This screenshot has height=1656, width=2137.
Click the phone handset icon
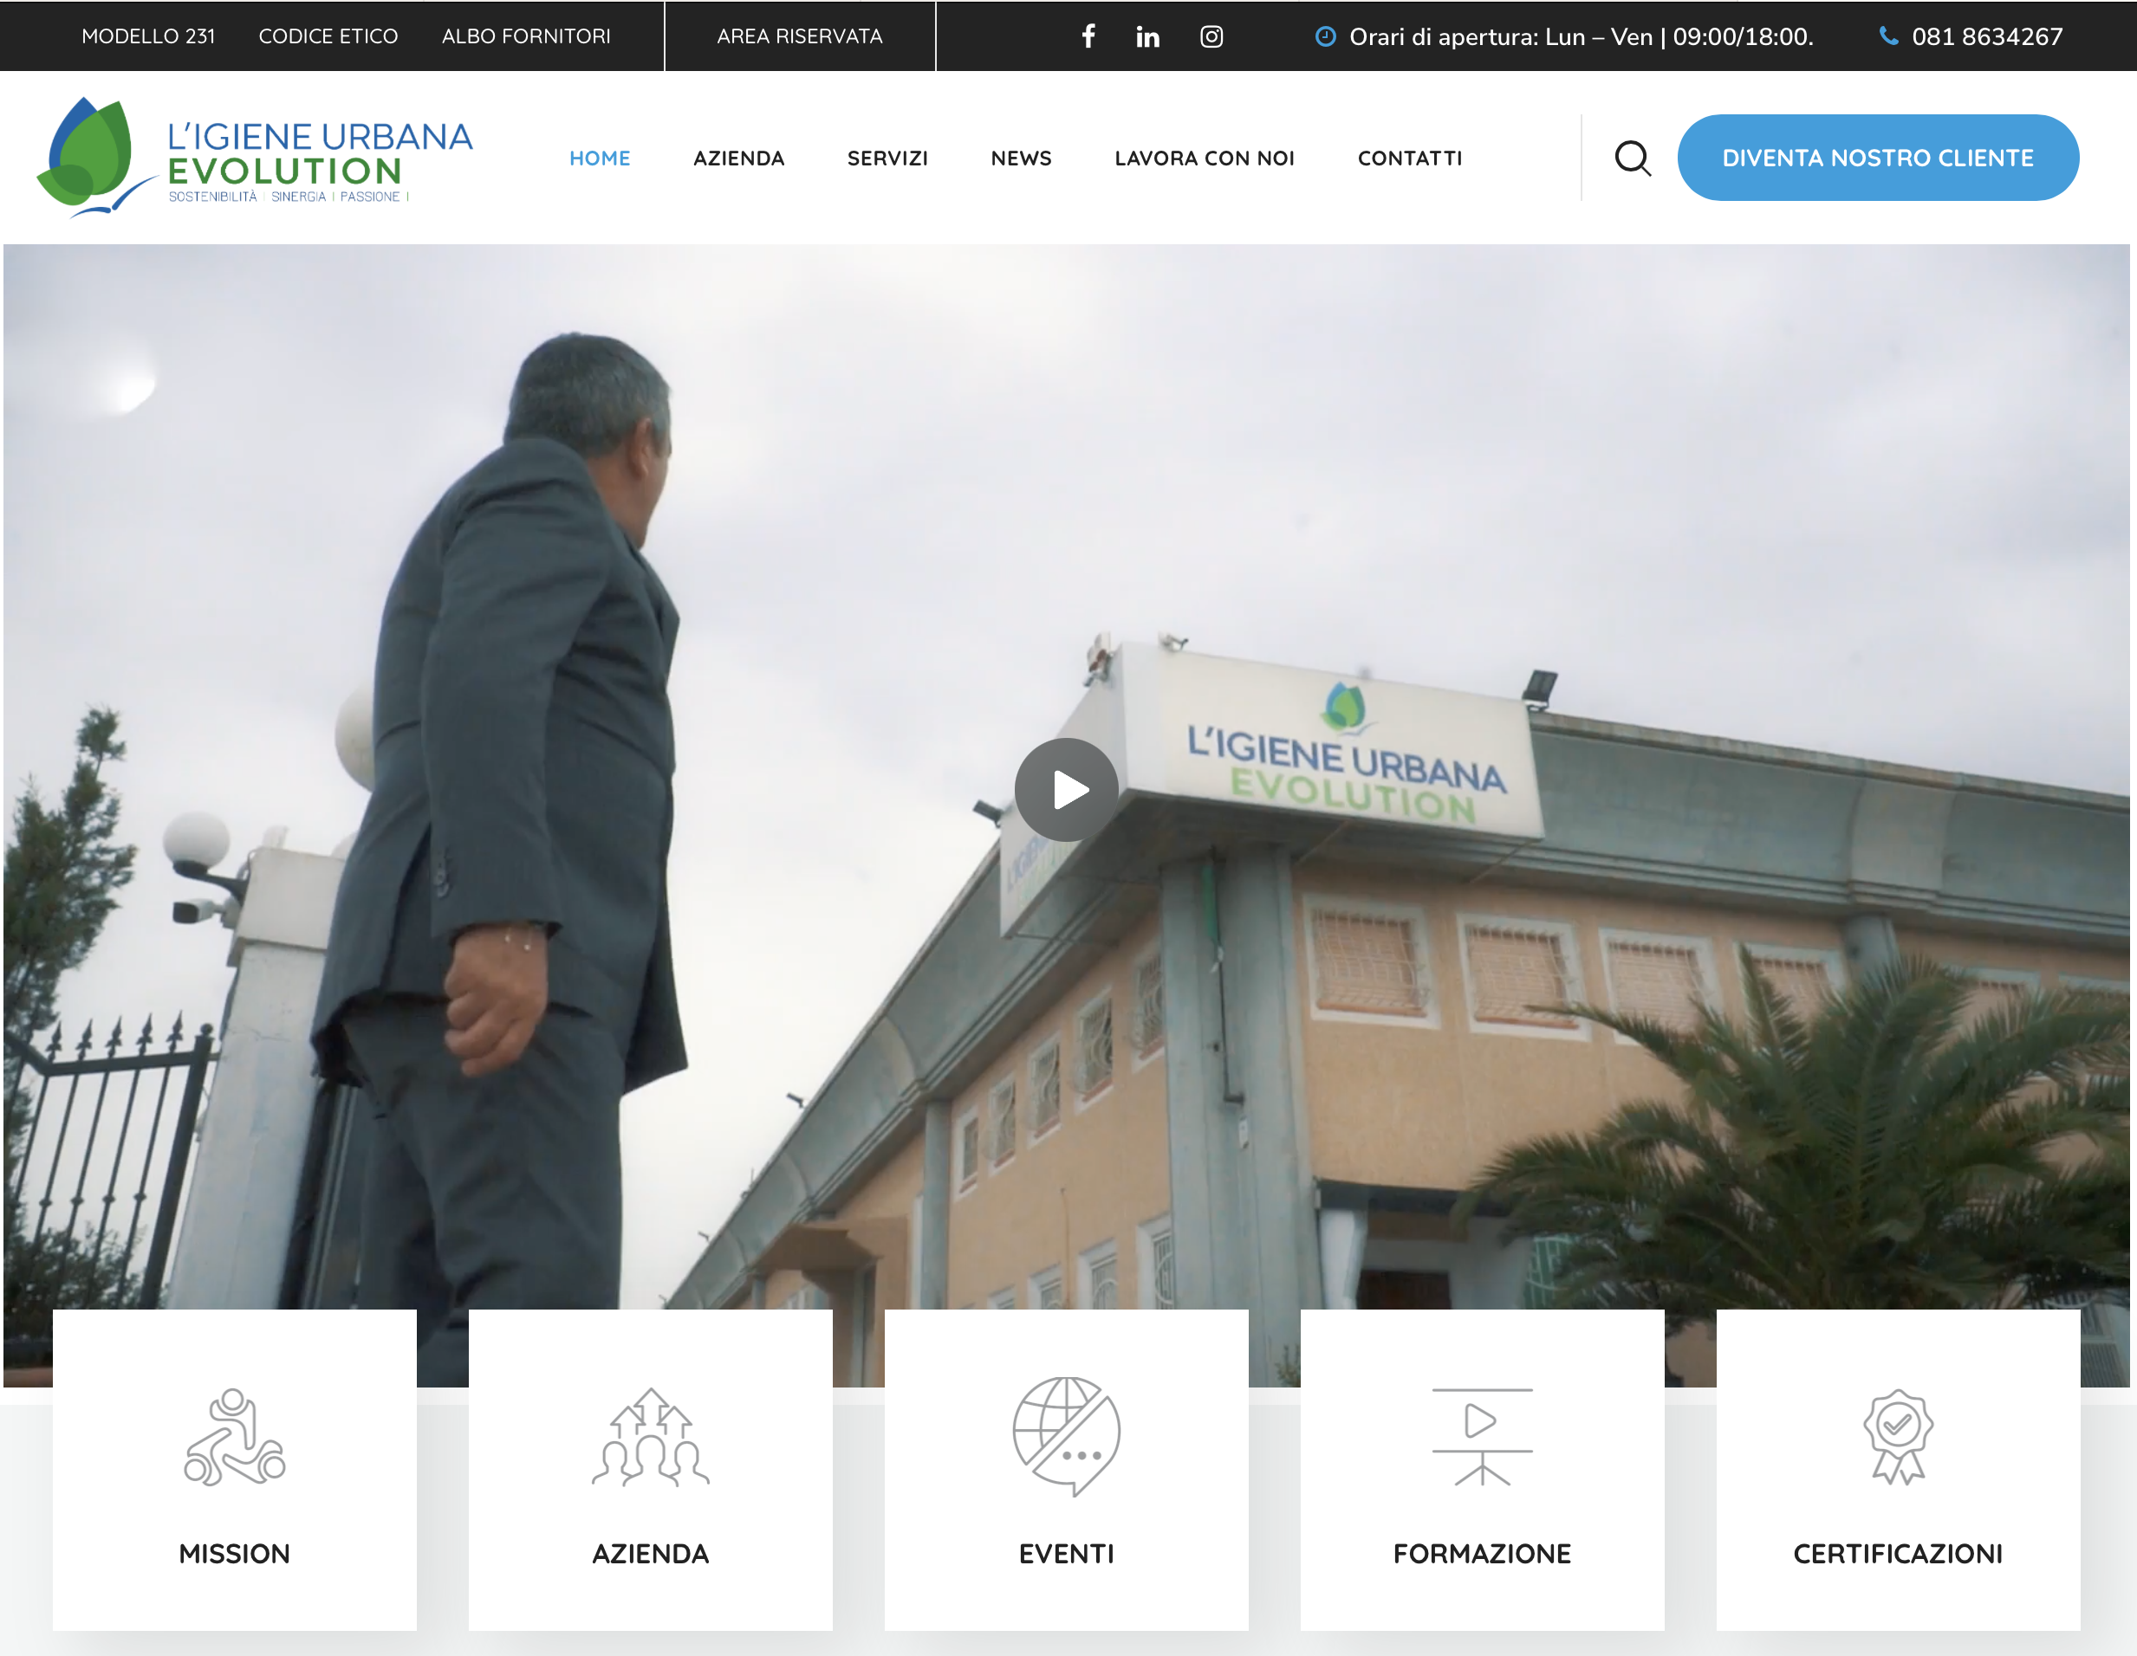(1888, 36)
